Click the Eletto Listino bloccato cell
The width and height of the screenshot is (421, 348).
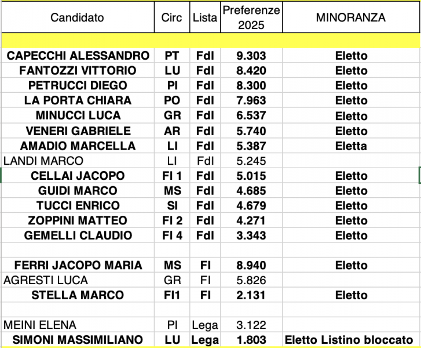pos(350,340)
